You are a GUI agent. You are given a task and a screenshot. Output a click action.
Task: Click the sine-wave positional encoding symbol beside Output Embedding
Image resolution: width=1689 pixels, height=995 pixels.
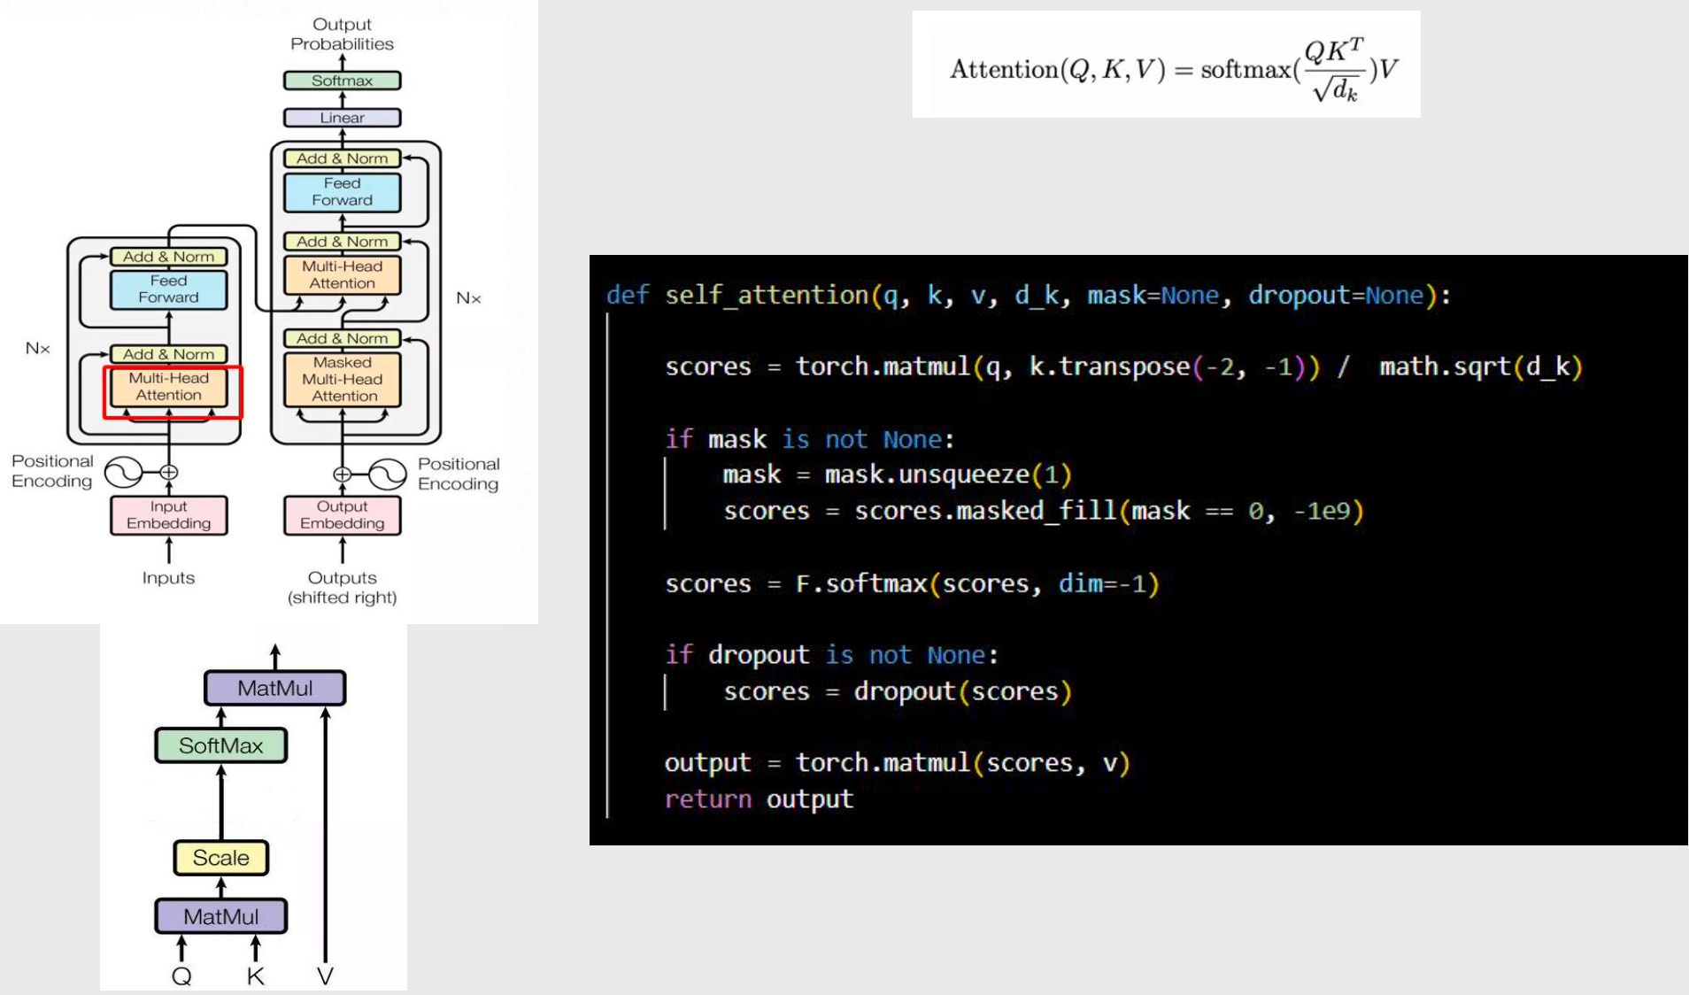[387, 474]
